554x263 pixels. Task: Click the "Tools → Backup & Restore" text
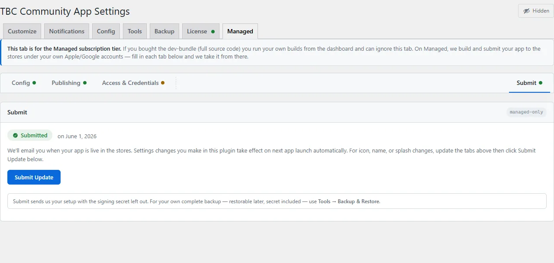click(x=349, y=201)
